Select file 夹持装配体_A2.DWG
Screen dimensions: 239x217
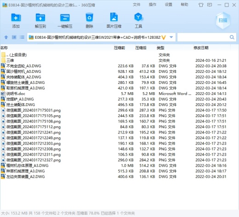[24, 77]
